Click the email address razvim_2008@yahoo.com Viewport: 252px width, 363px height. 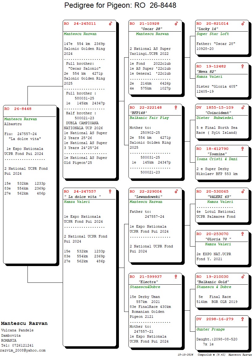(x=23, y=351)
